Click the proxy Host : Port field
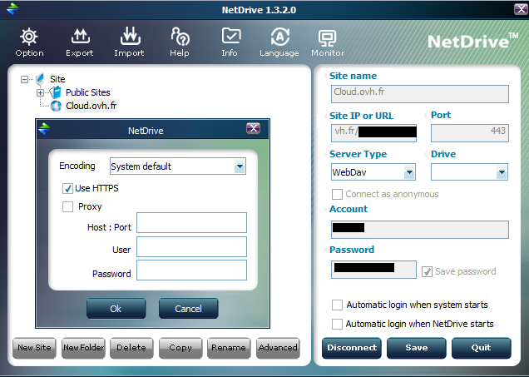Image resolution: width=529 pixels, height=377 pixels. pos(191,223)
